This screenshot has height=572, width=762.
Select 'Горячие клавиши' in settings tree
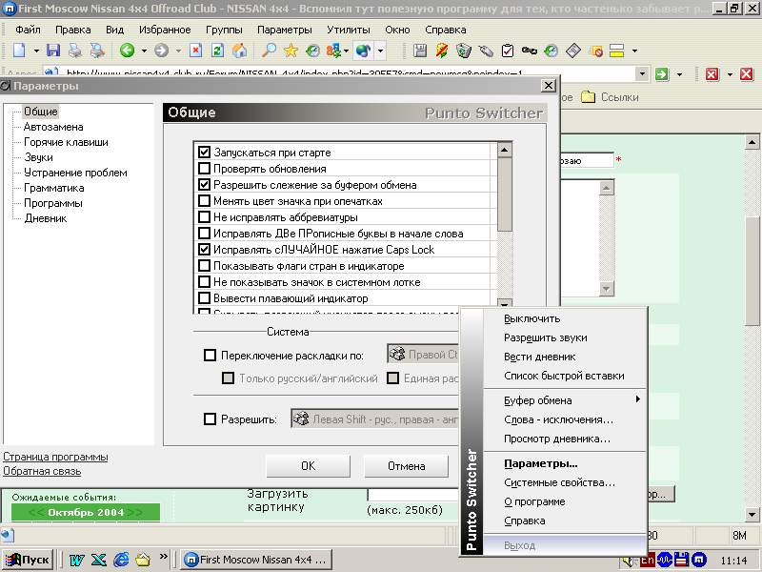[x=66, y=142]
